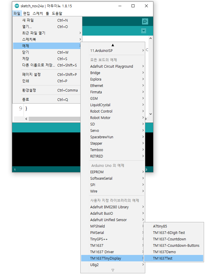Viewport: 218px width, 278px height.
Task: Open the 편집 menu
Action: (26, 13)
